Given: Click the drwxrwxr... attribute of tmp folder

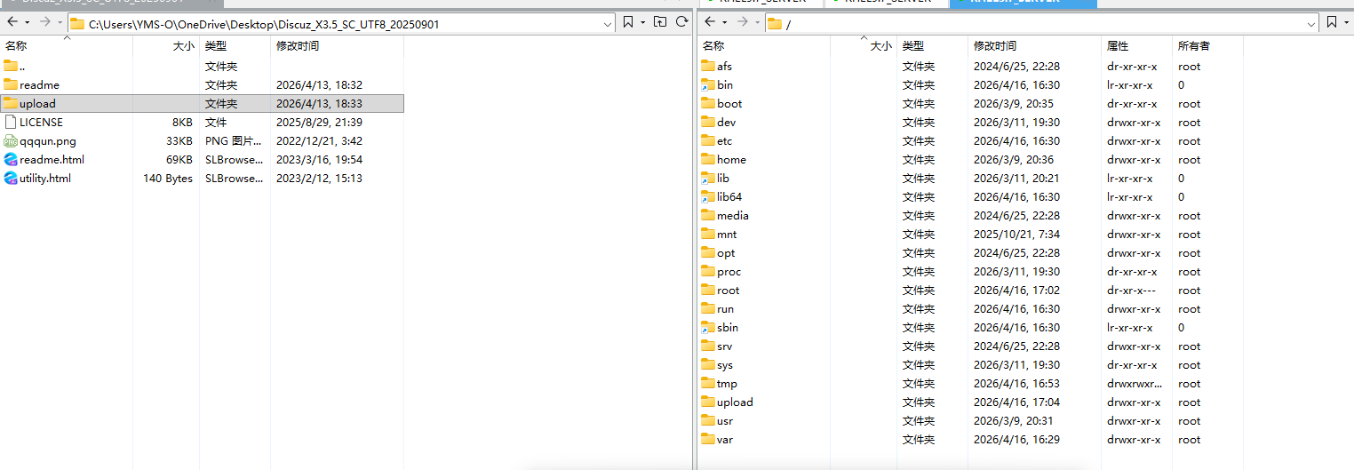Looking at the screenshot, I should [1134, 384].
